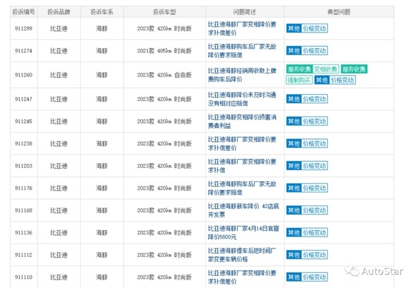Select complaint number 911203
416x288 pixels.
[x=23, y=166]
